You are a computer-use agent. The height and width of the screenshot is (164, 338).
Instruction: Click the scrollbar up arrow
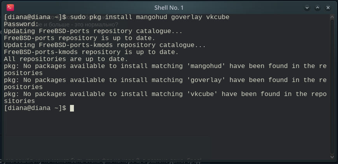332,17
